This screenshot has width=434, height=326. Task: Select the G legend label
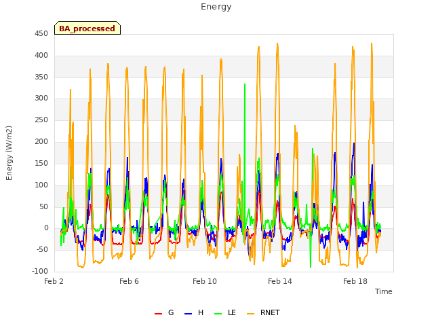tap(171, 312)
